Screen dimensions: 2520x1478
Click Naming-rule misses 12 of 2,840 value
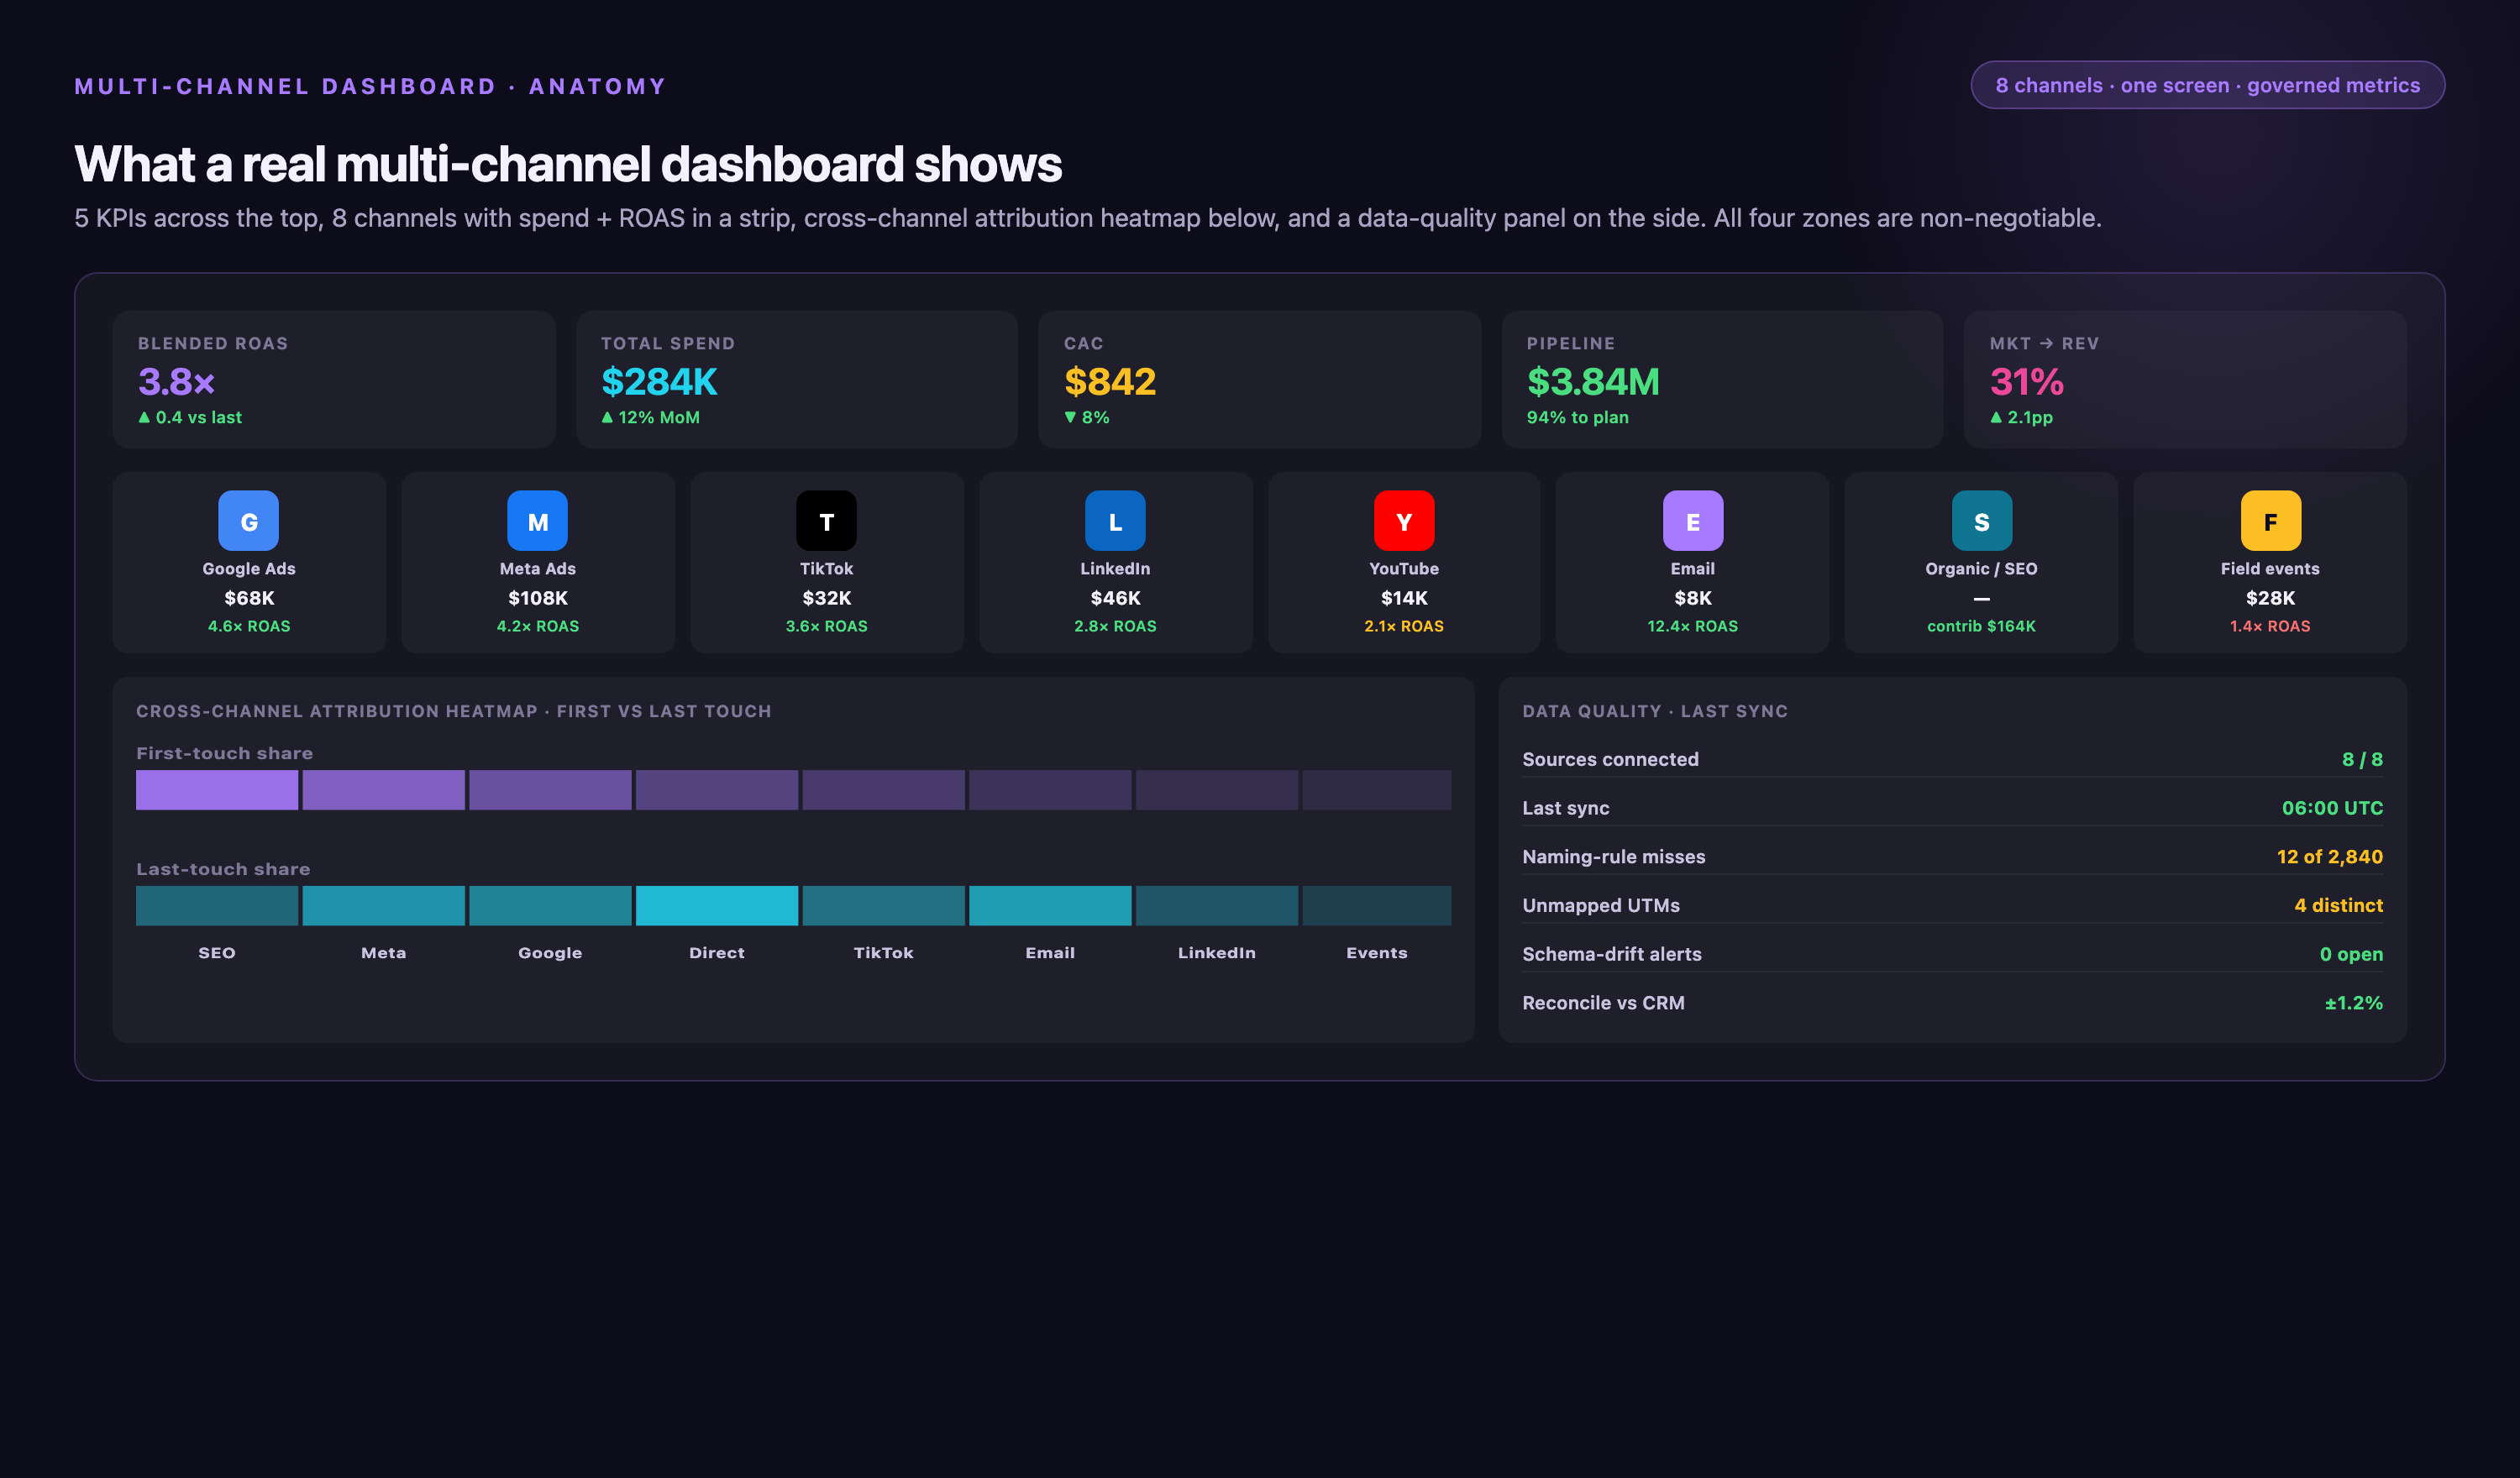coord(2330,857)
